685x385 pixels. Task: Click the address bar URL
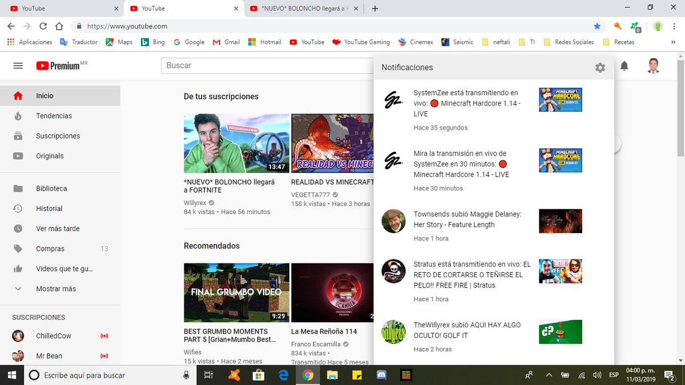click(x=127, y=26)
